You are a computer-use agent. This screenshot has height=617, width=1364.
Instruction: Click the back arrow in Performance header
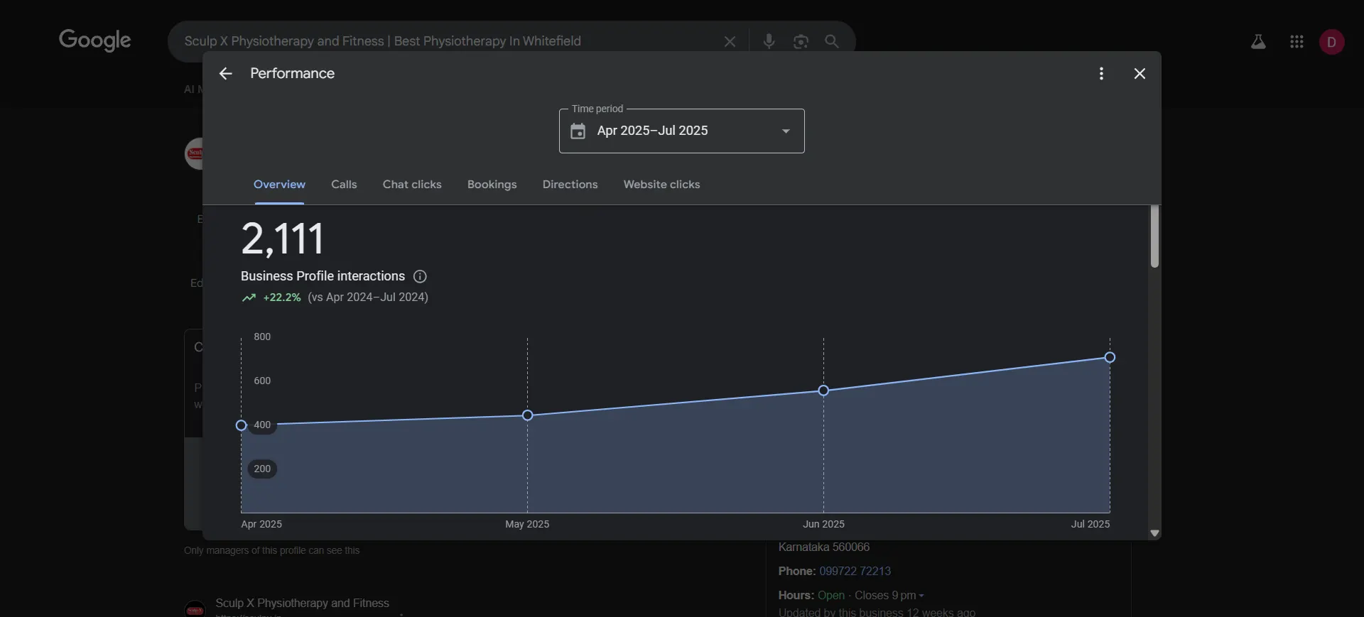pyautogui.click(x=225, y=74)
